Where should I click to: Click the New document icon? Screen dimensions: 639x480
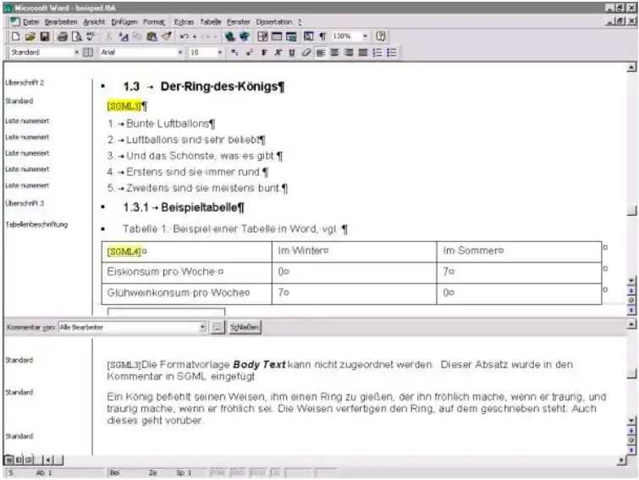[x=16, y=37]
